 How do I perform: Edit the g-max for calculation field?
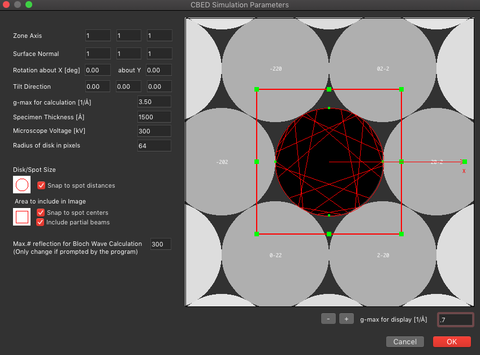point(154,102)
